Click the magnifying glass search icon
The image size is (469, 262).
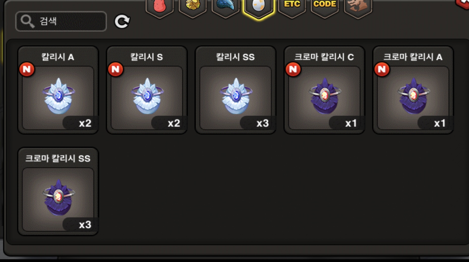[27, 21]
